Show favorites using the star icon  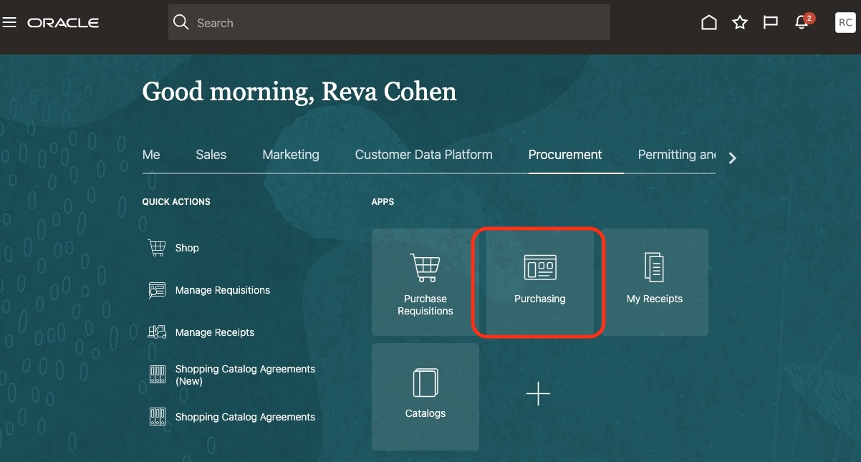[739, 22]
